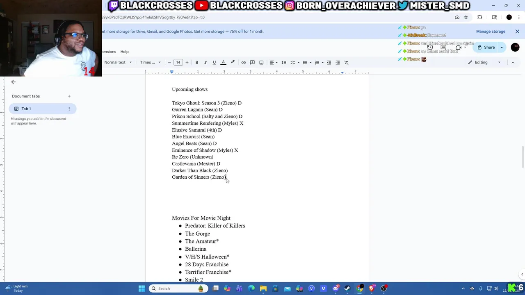Show hidden system tray icons
This screenshot has height=295, width=525.
pos(463,288)
